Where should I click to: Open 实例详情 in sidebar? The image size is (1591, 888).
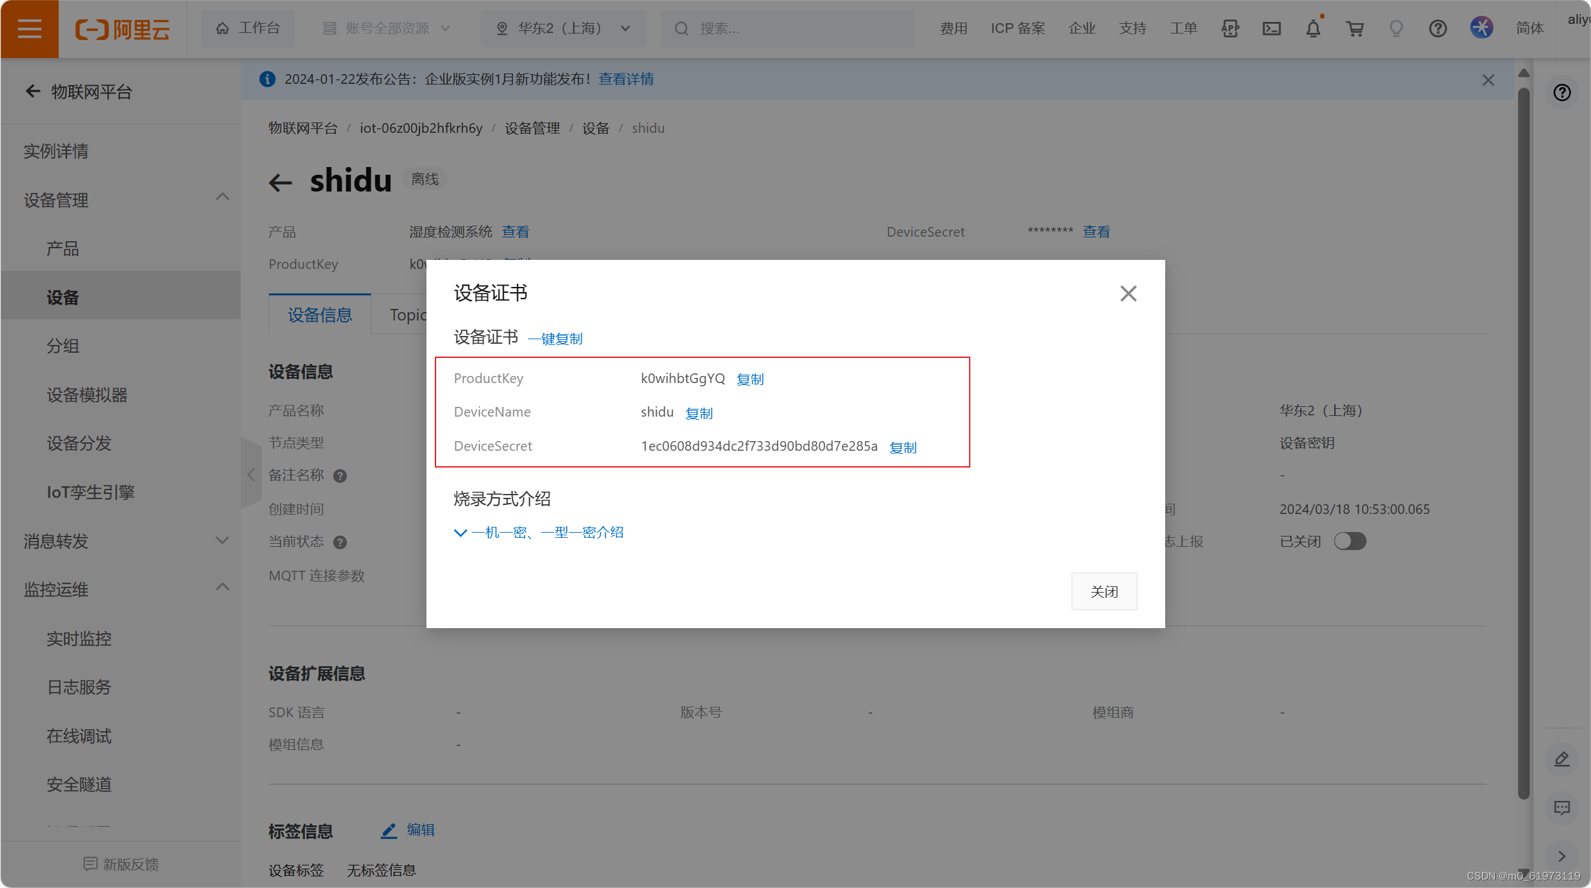(x=55, y=152)
